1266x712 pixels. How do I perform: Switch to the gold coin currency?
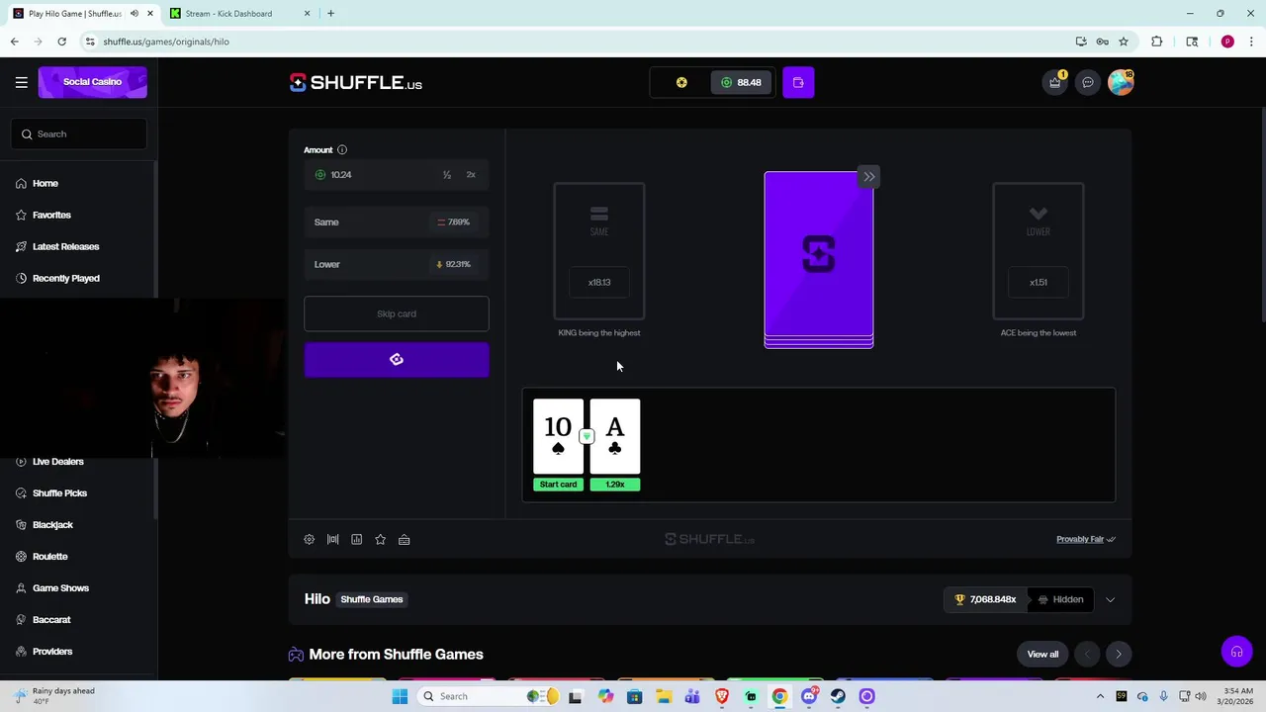[x=681, y=82]
